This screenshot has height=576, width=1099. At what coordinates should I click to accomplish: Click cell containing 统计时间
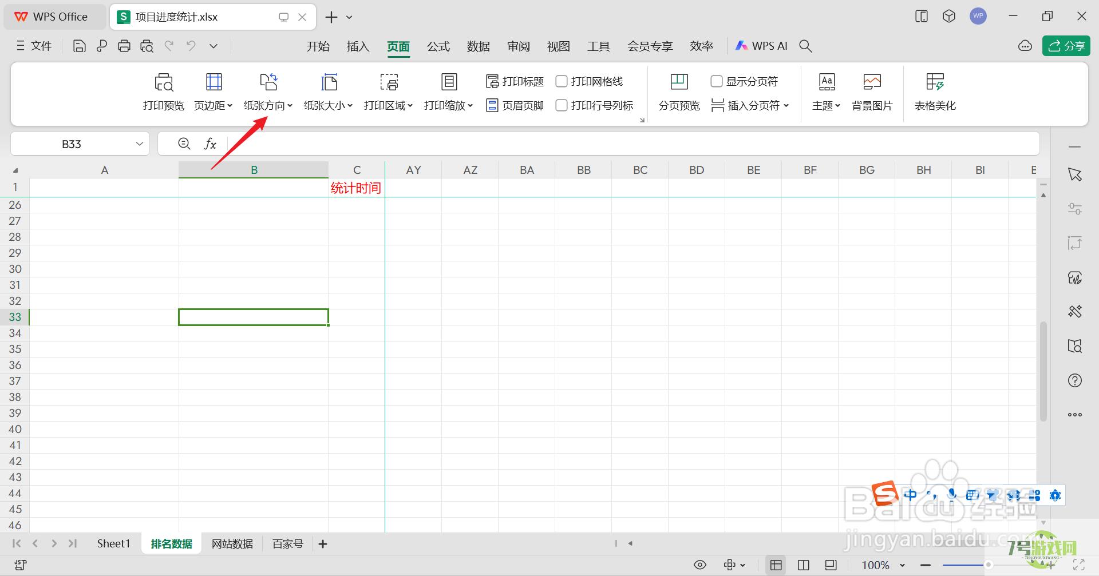point(356,188)
